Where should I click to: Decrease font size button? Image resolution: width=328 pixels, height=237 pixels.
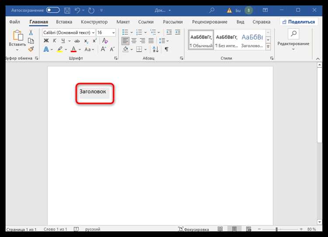(112, 49)
